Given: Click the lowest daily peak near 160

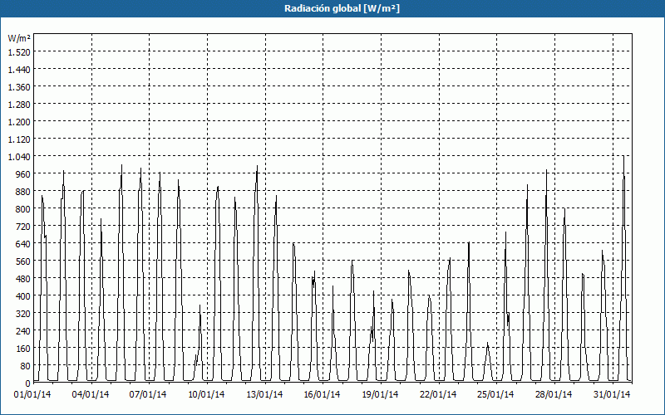Looking at the screenshot, I should [x=488, y=343].
